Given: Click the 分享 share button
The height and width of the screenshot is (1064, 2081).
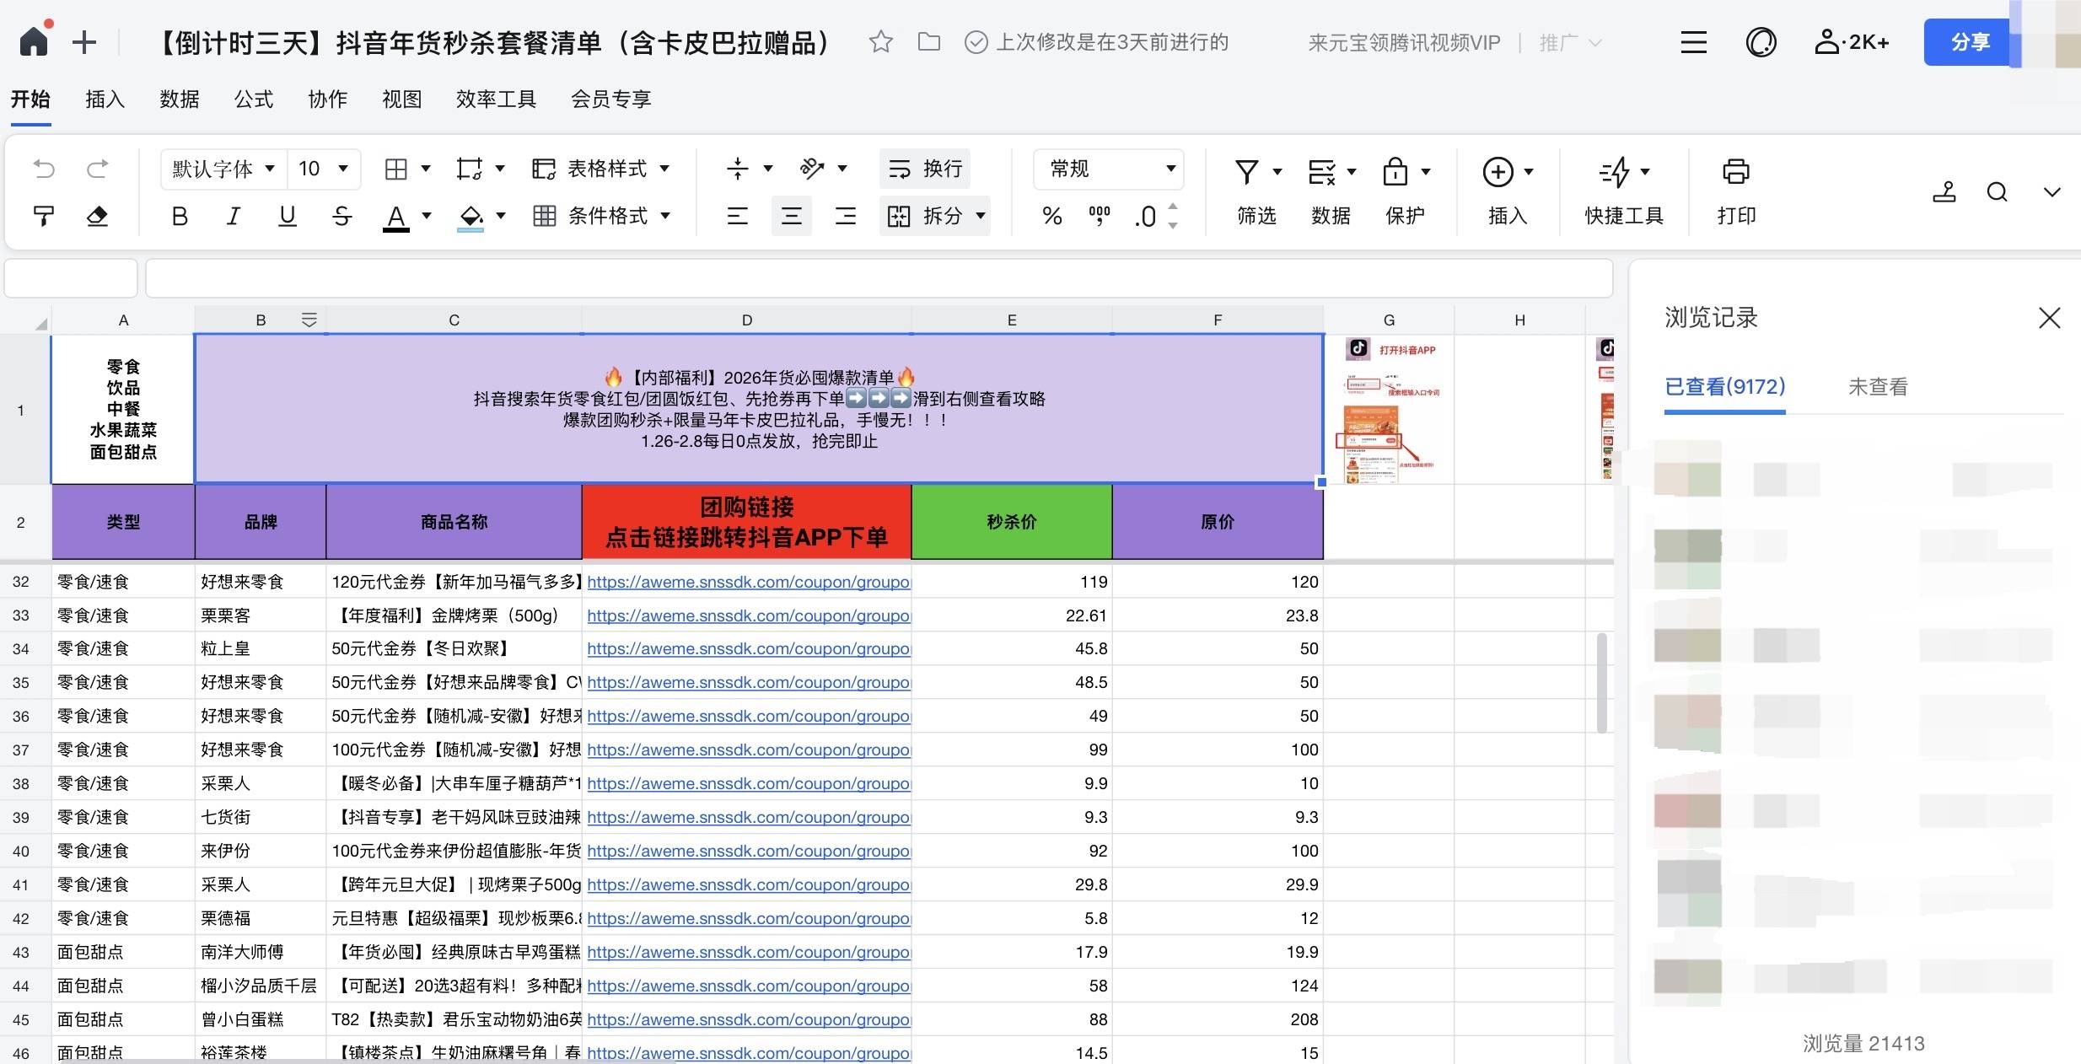Looking at the screenshot, I should [1969, 41].
